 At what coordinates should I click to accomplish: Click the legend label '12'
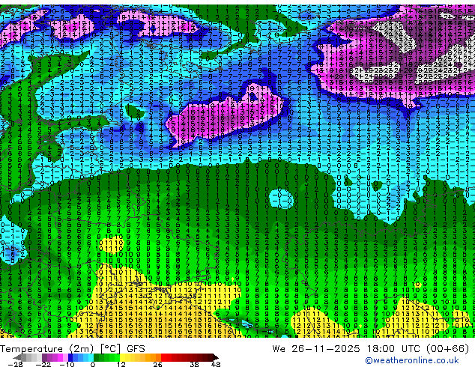121,364
